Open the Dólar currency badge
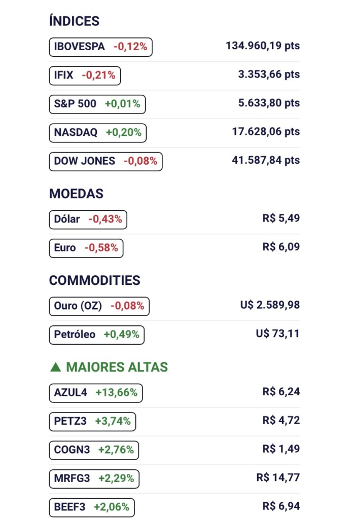Viewport: 349px width, 519px height. pos(88,219)
